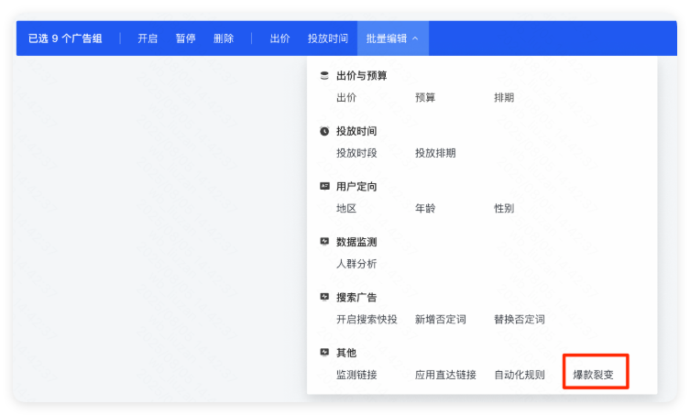This screenshot has width=690, height=415.
Task: Select the 性别 targeting option
Action: point(504,208)
